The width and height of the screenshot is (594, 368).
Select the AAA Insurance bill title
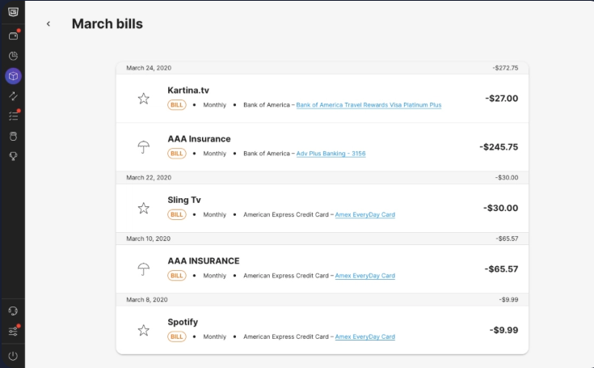point(200,139)
